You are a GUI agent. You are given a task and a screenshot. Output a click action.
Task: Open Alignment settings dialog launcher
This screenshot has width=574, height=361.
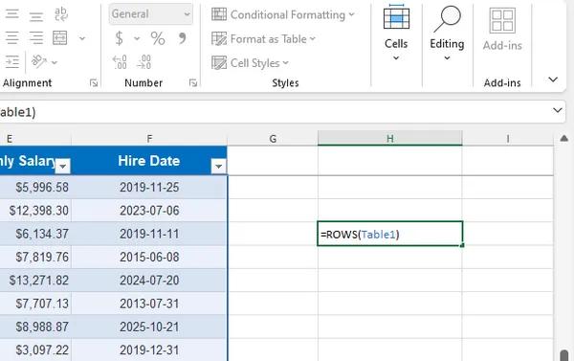94,83
